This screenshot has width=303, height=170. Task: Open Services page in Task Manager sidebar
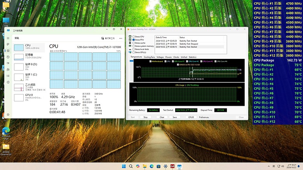tap(8, 82)
